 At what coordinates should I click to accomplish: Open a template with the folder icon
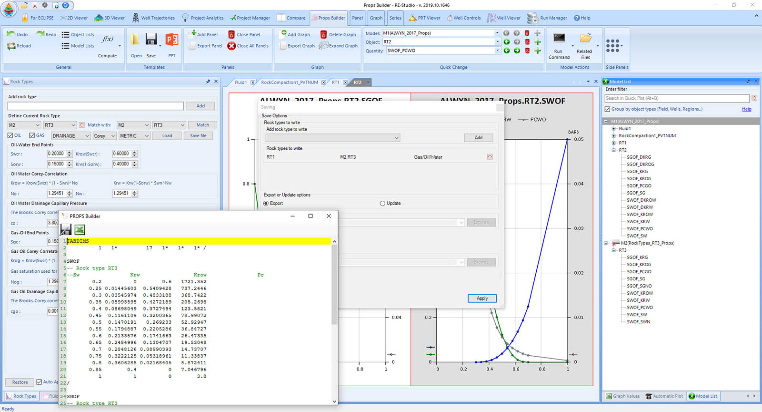135,40
